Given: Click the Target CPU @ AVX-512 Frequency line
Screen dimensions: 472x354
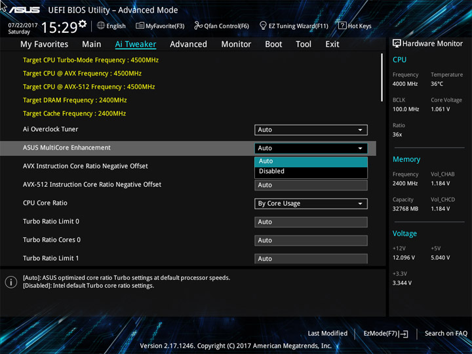Looking at the screenshot, I should click(x=88, y=87).
